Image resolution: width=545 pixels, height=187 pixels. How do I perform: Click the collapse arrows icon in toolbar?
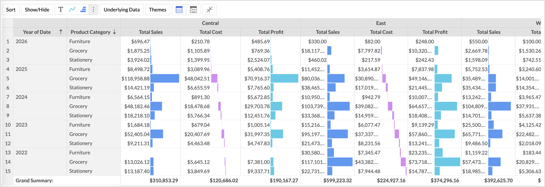(210, 10)
